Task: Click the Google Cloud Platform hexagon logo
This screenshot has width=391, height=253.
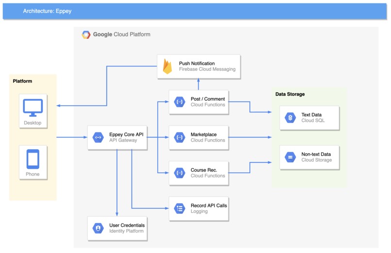Action: [x=86, y=34]
